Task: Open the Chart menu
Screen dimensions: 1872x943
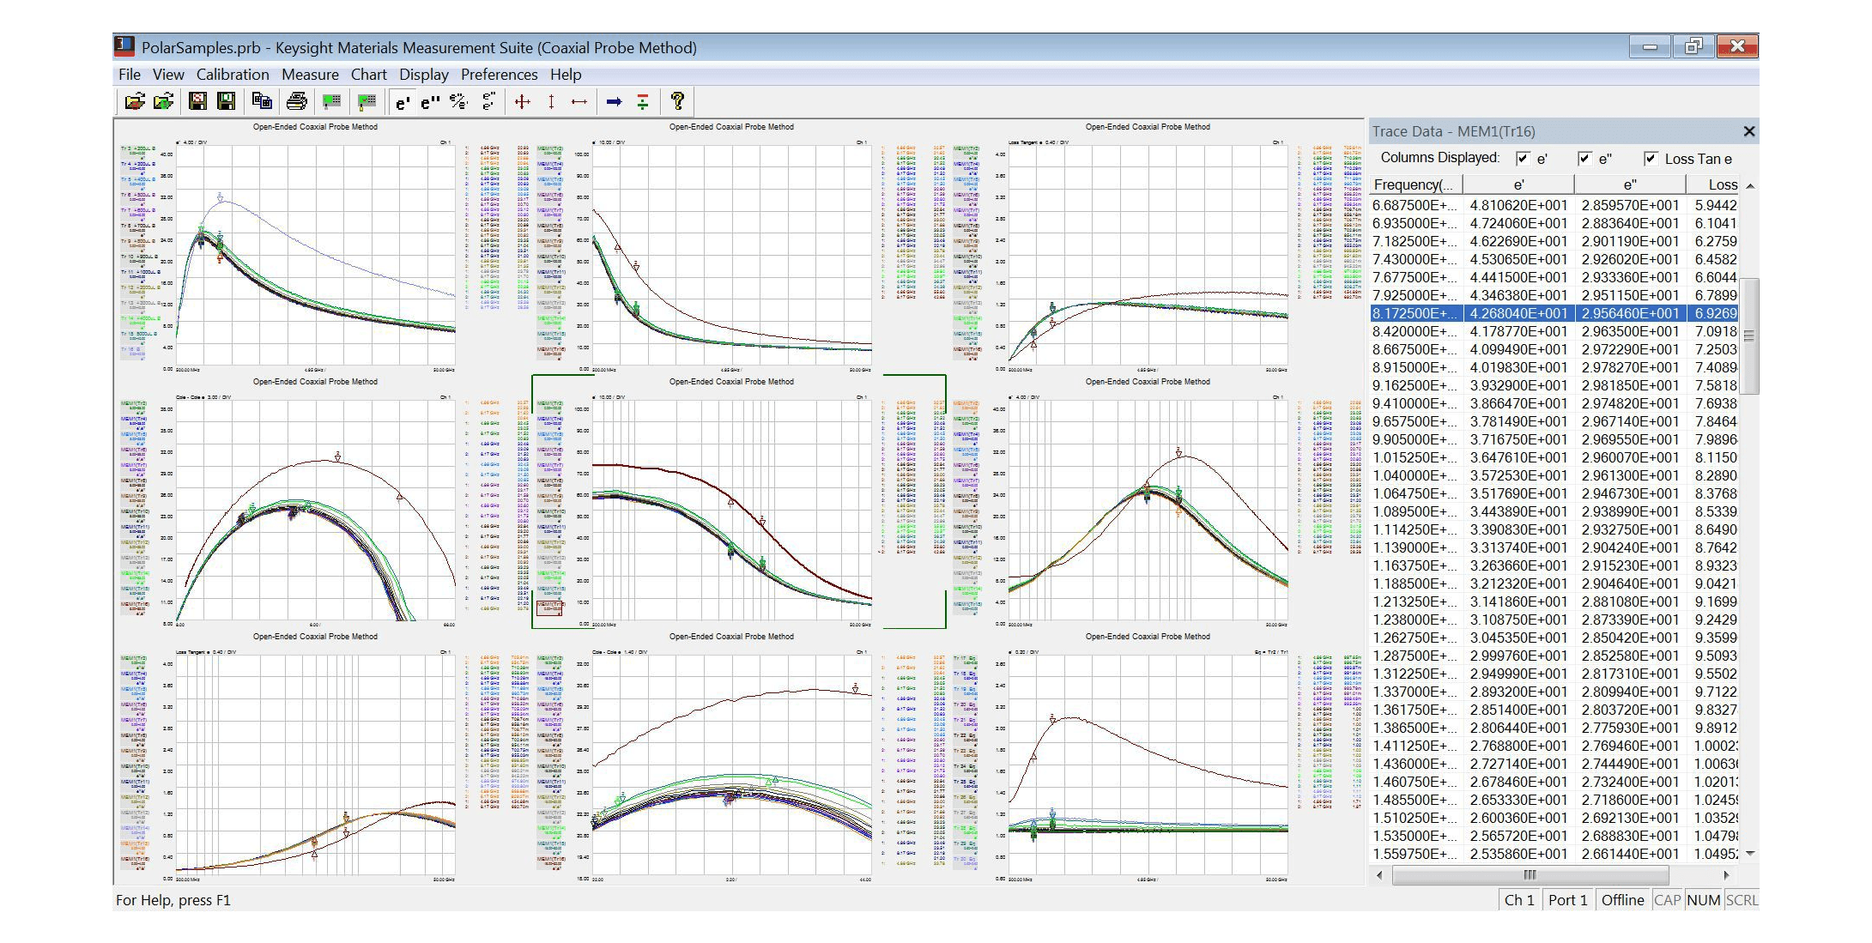Action: (x=369, y=75)
